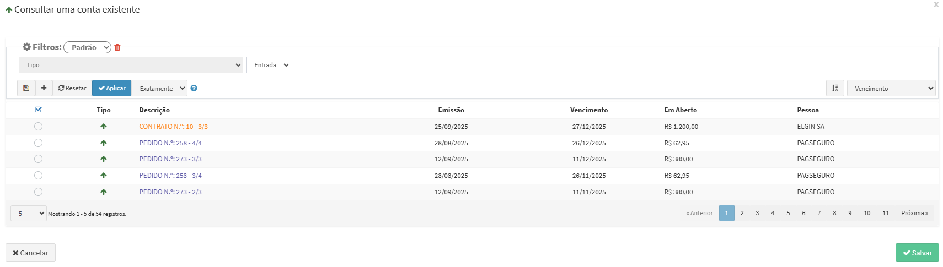Click the select-all check icon in table header
This screenshot has width=943, height=267.
[38, 110]
